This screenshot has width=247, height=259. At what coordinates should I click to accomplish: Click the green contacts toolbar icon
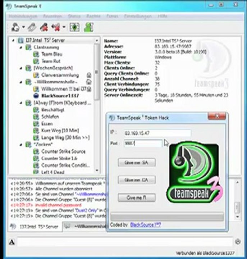click(x=88, y=27)
